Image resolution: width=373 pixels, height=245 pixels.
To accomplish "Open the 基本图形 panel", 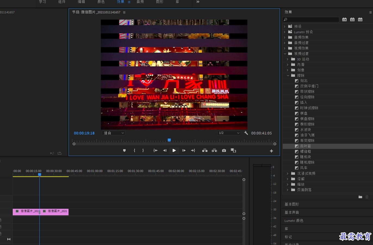I will [x=292, y=204].
